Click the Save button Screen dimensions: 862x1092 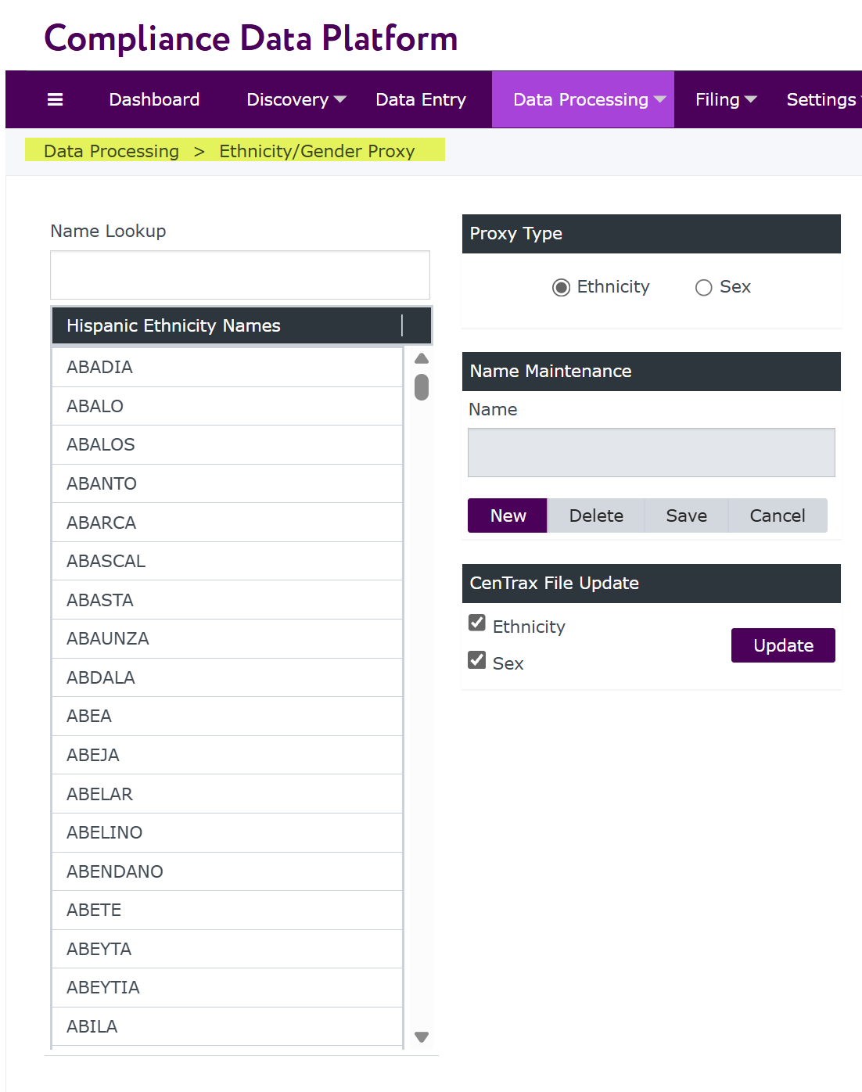[x=686, y=515]
